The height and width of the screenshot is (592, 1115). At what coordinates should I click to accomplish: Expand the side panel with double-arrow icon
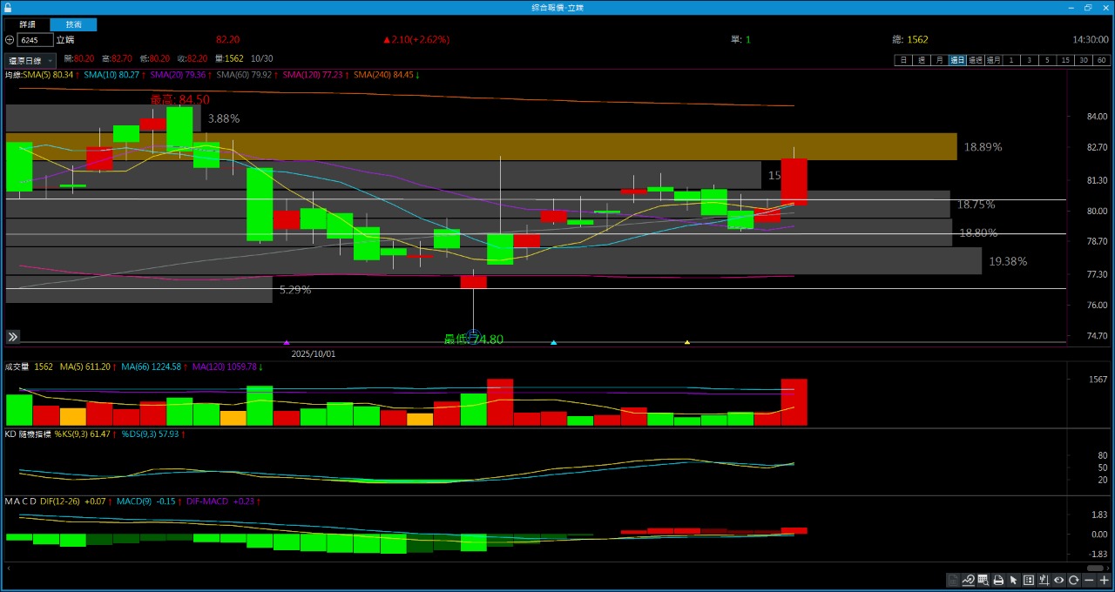(13, 337)
